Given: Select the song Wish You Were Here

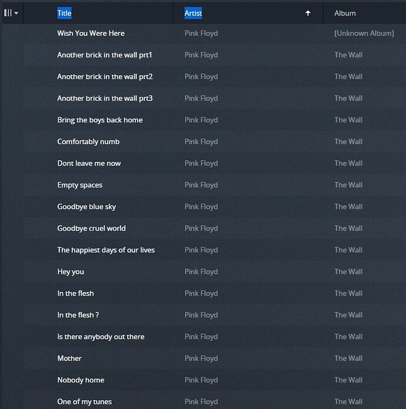Looking at the screenshot, I should 91,33.
